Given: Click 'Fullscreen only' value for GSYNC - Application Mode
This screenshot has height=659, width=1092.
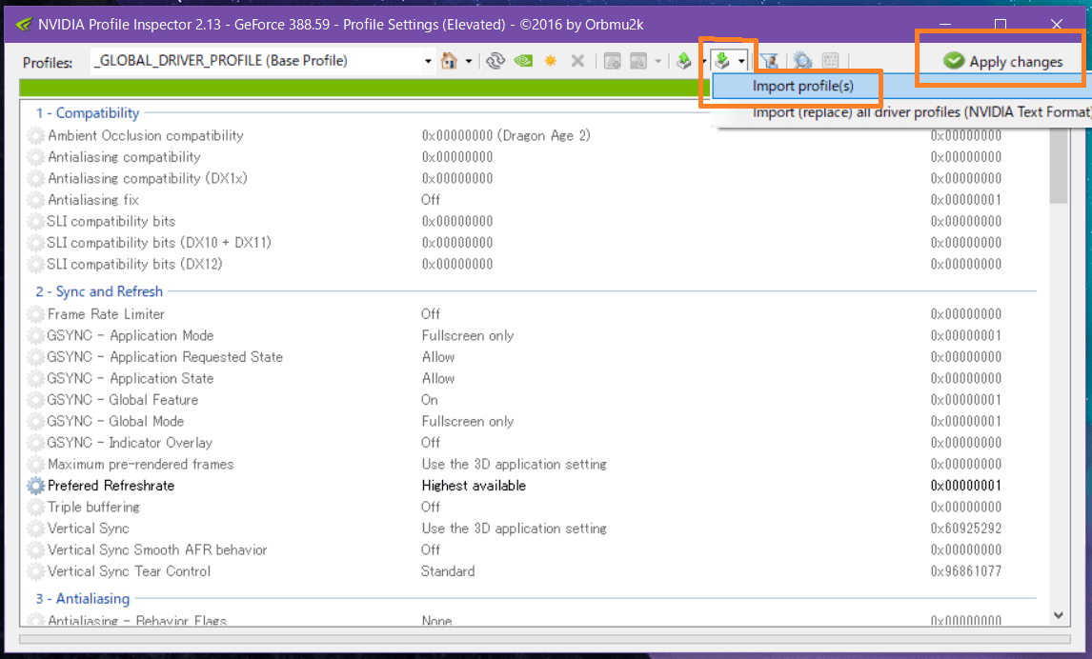Looking at the screenshot, I should pos(467,336).
